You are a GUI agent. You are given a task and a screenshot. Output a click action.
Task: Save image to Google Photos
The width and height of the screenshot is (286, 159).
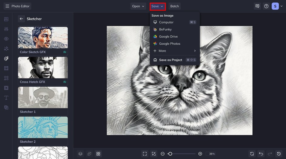[x=175, y=44]
